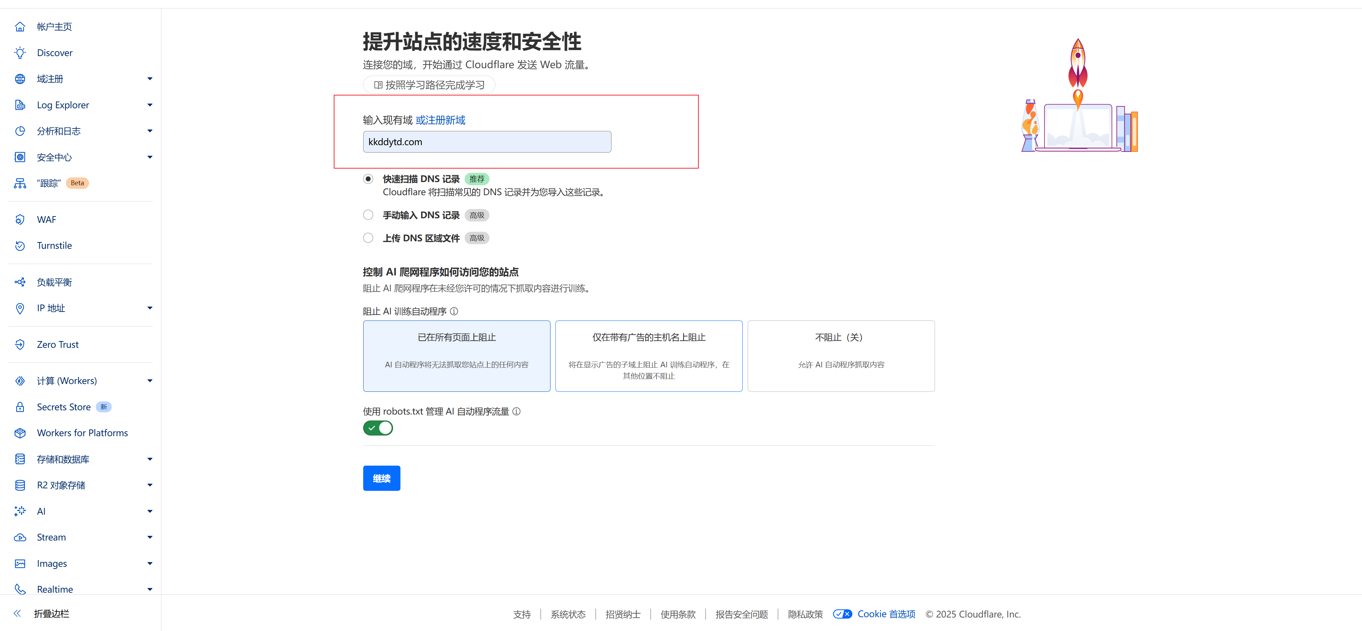Click the Workers for Platforms cube icon
The width and height of the screenshot is (1362, 631).
tap(20, 433)
